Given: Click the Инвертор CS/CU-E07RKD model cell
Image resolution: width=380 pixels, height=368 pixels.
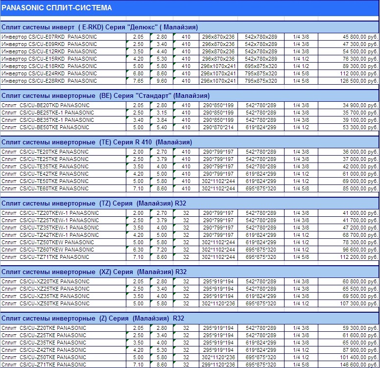Looking at the screenshot, I should tap(49, 37).
